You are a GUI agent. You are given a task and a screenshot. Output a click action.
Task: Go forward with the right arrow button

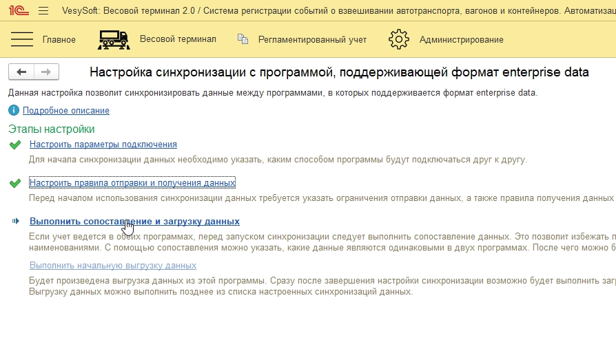pos(46,72)
